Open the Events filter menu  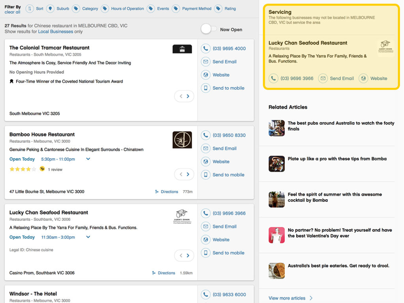[163, 9]
